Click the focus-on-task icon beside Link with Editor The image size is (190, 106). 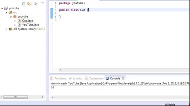tap(36, 4)
